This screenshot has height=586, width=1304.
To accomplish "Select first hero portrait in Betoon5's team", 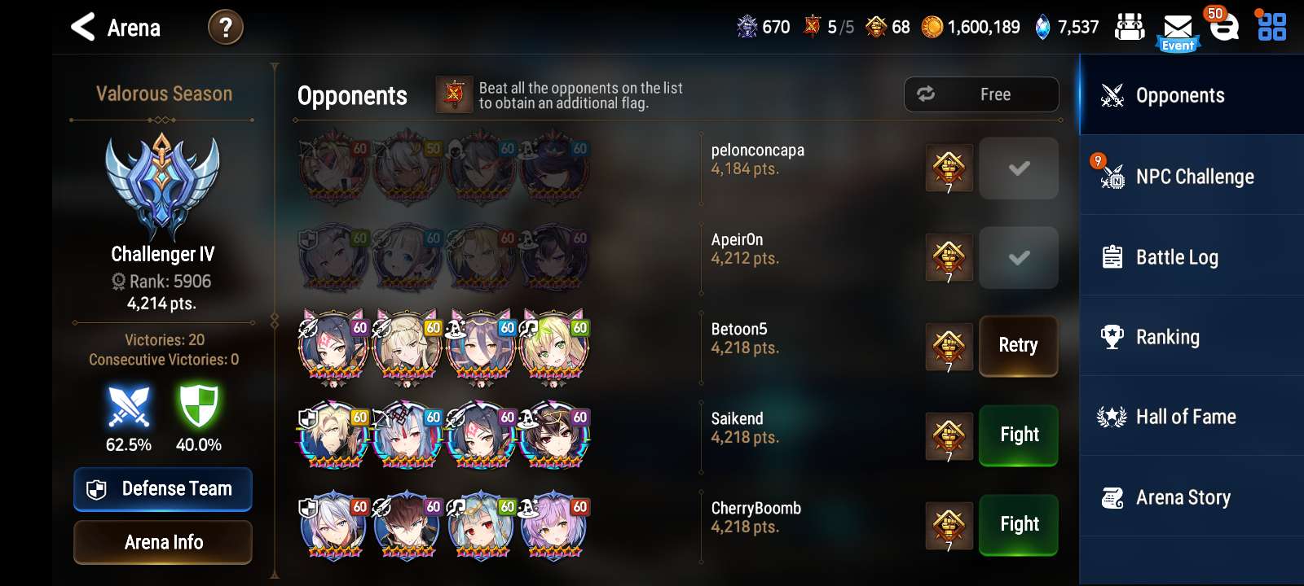I will point(334,348).
